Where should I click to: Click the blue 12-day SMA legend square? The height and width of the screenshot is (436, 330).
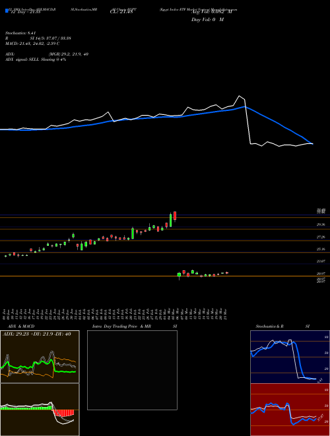[7, 11]
